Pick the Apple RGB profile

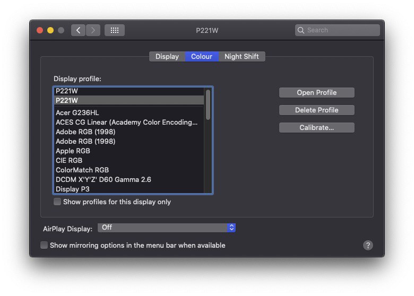click(129, 151)
